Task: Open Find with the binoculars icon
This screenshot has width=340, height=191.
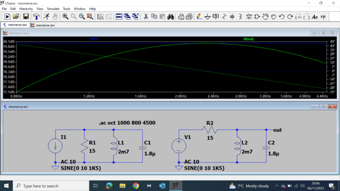Action: tap(171, 17)
